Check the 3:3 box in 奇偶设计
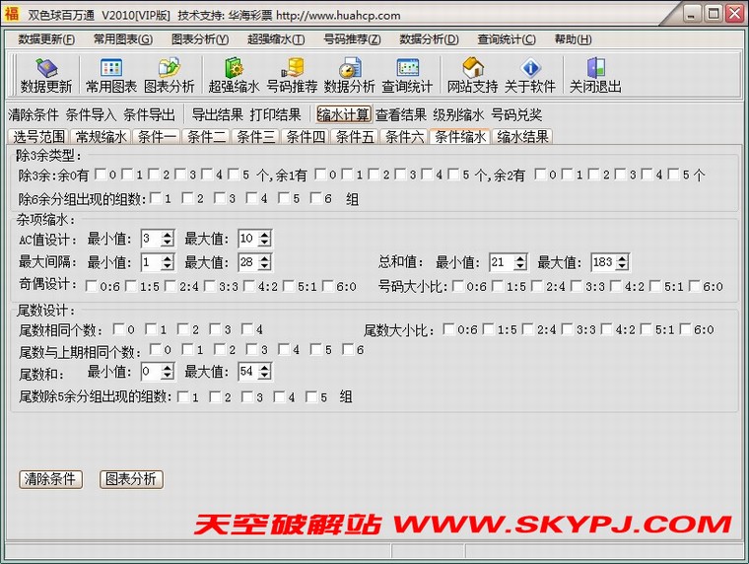 pos(209,287)
